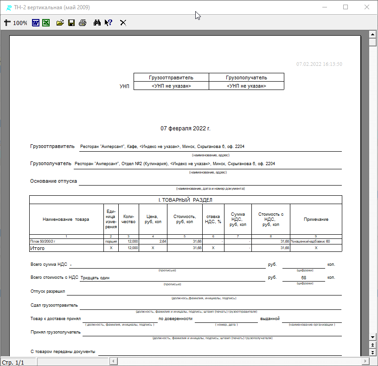Click the vertical scrollbar thumb
This screenshot has height=366, width=378.
point(373,42)
